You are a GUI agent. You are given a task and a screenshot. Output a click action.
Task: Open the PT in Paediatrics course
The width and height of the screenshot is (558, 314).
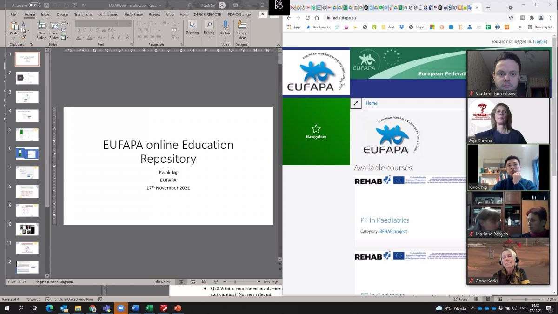coord(385,220)
